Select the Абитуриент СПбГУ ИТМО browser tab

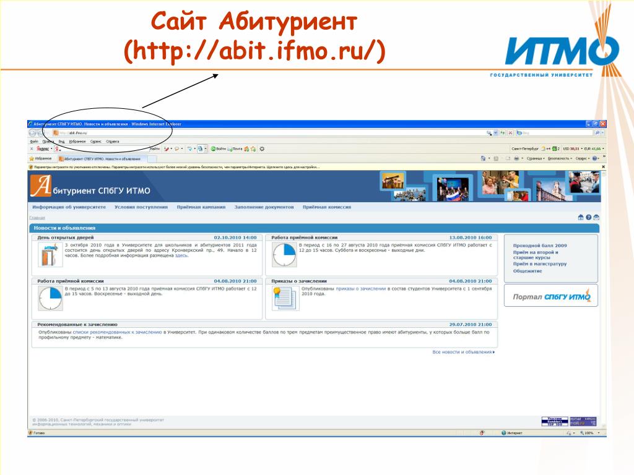tap(103, 159)
